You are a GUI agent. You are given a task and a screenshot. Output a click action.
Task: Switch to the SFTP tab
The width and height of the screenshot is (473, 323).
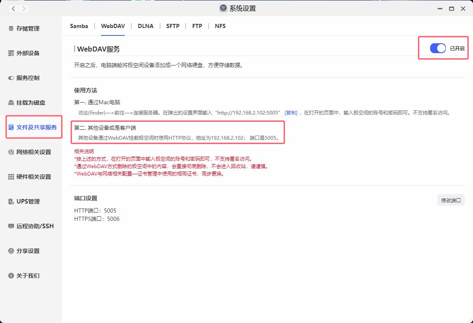point(173,26)
